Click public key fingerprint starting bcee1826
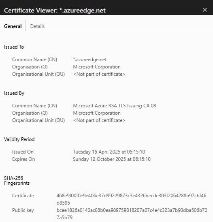 point(132,214)
